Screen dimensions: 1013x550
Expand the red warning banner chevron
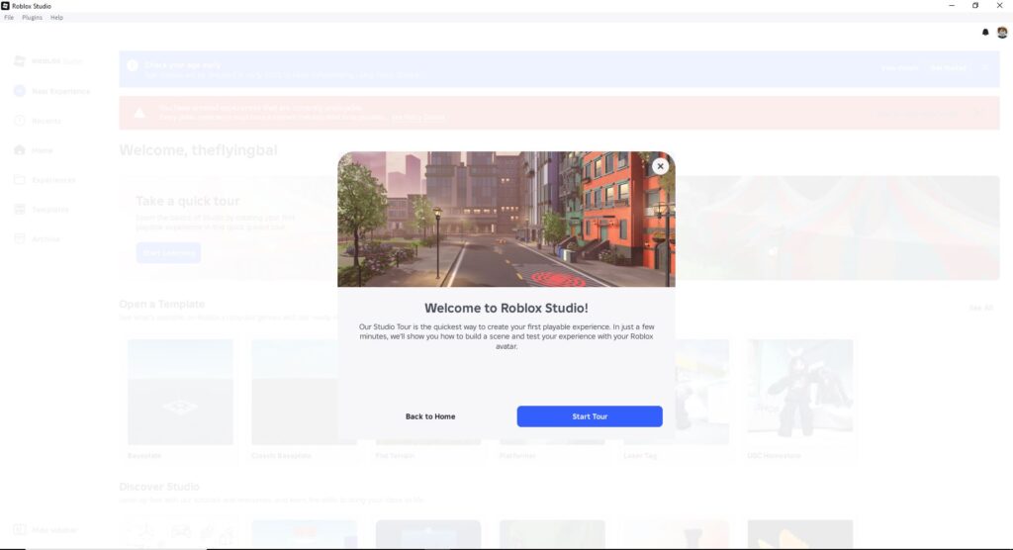(x=979, y=113)
